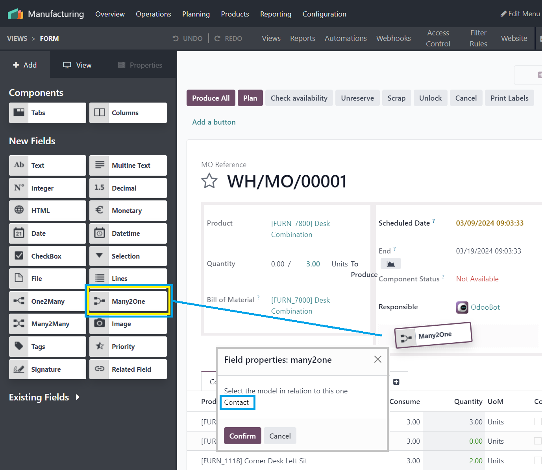This screenshot has height=470, width=542.
Task: Pick the Text field icon
Action: coord(19,165)
